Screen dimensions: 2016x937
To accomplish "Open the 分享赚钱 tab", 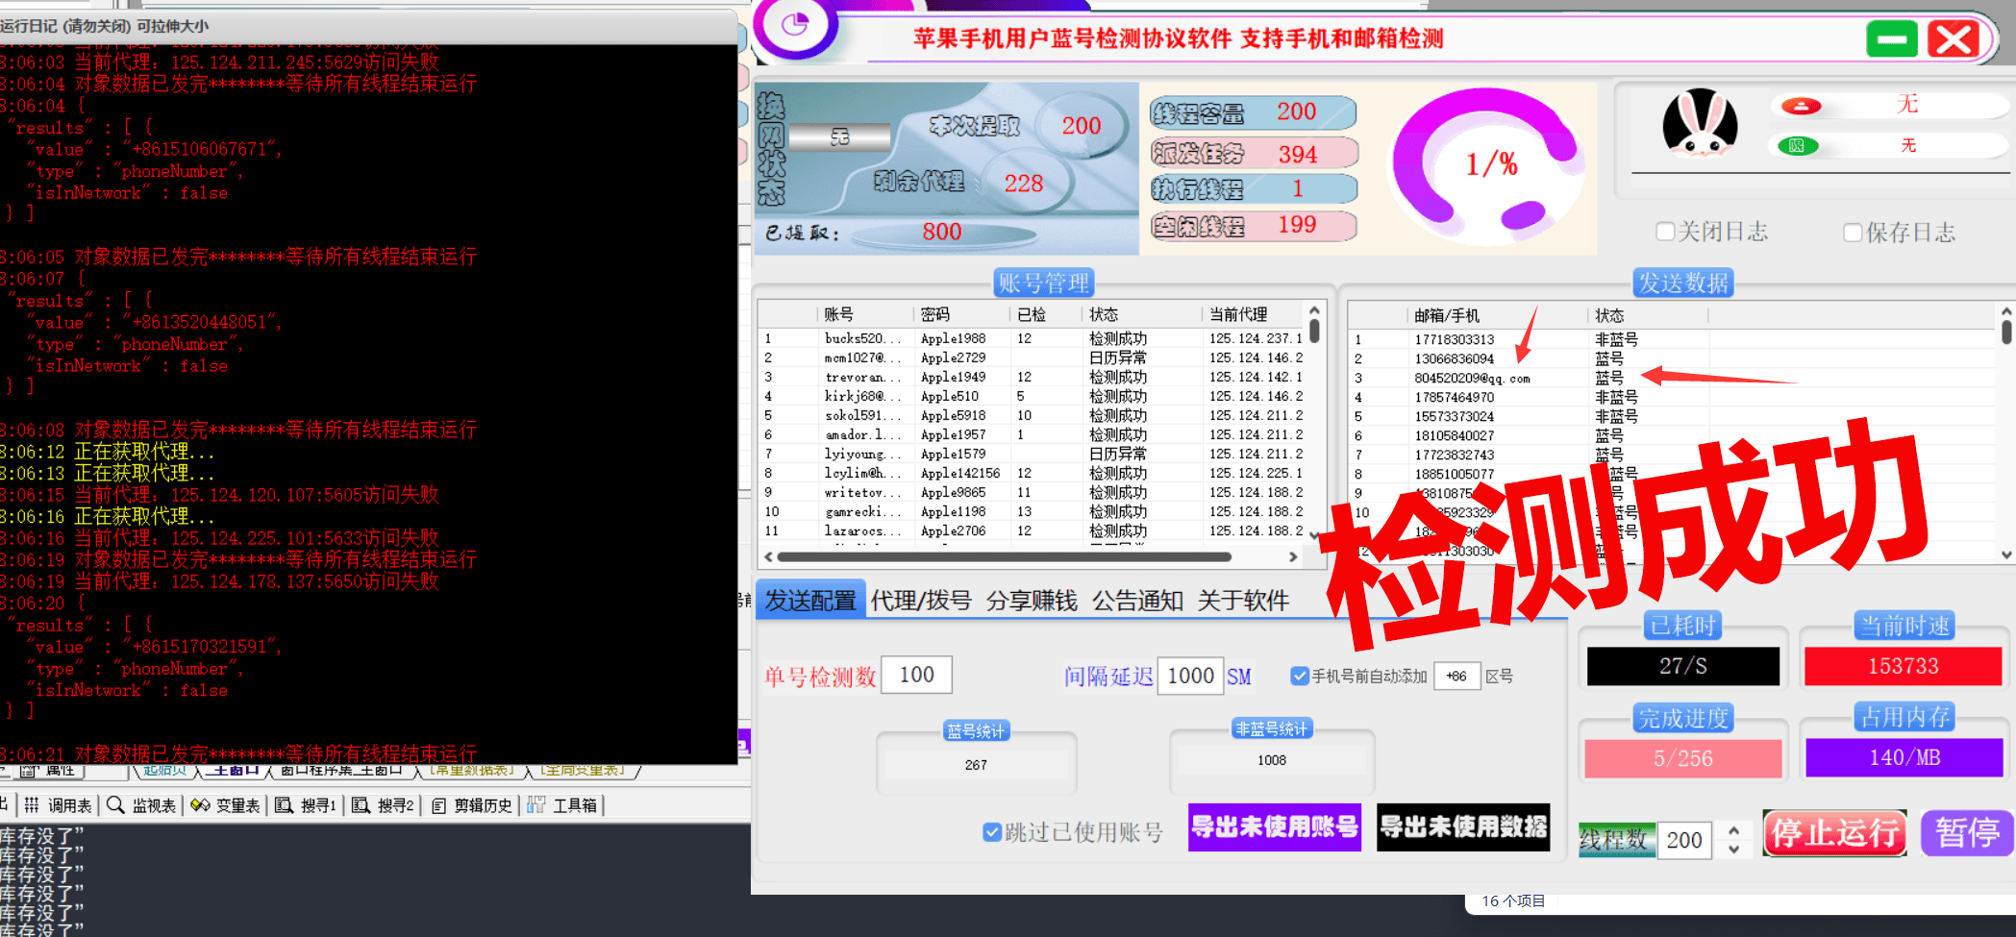I will click(1032, 602).
